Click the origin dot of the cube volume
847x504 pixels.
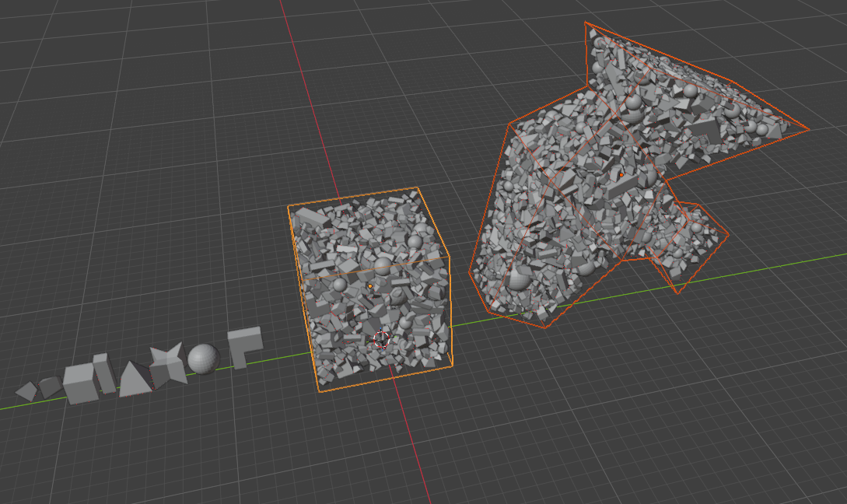pyautogui.click(x=370, y=286)
